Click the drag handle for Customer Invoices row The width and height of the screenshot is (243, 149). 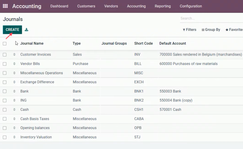[14, 55]
